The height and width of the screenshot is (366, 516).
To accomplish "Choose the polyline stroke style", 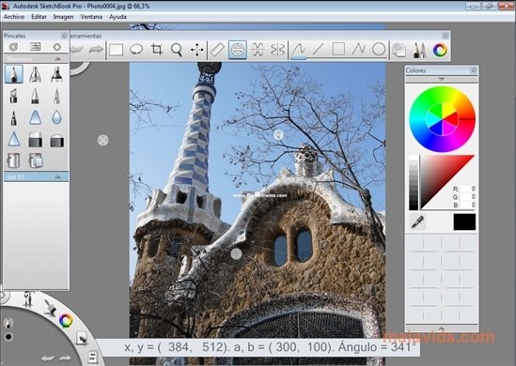I will (358, 50).
